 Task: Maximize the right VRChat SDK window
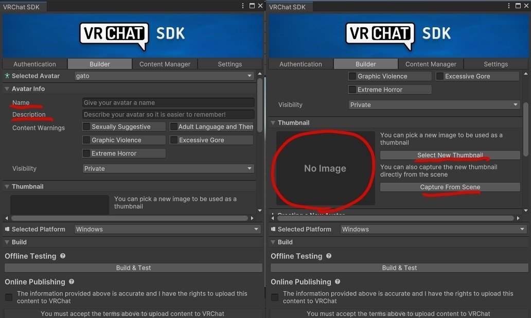(x=518, y=6)
